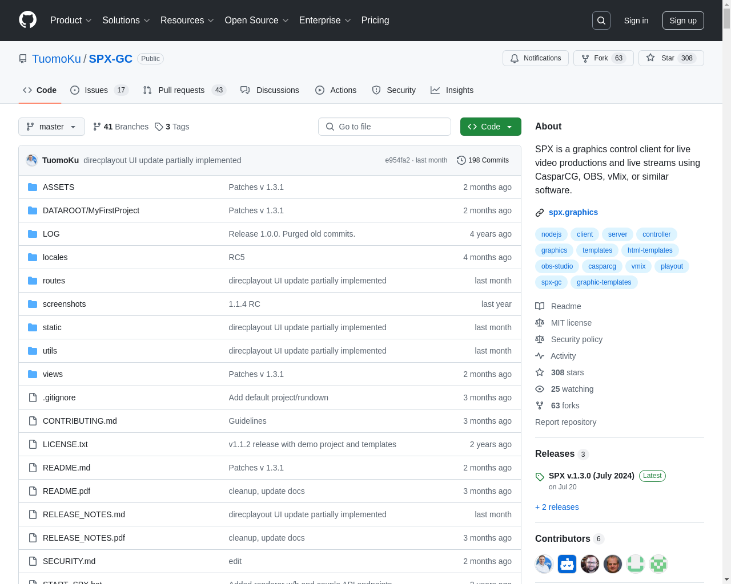
Task: Open the CONTRIBUTING.md file
Action: [80, 421]
